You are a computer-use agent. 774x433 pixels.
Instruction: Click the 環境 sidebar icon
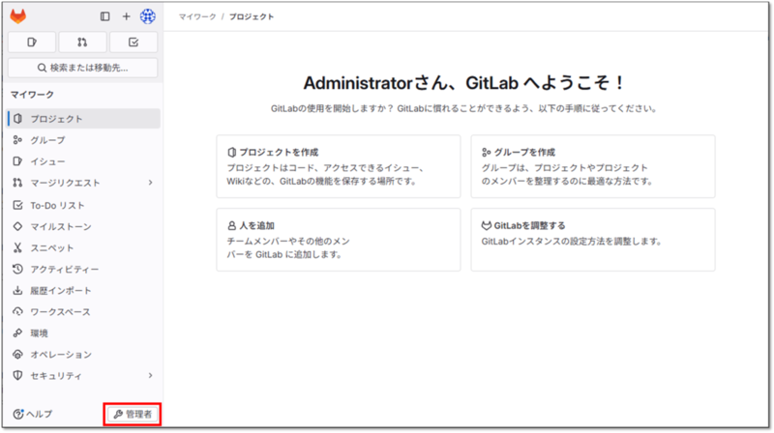point(17,333)
